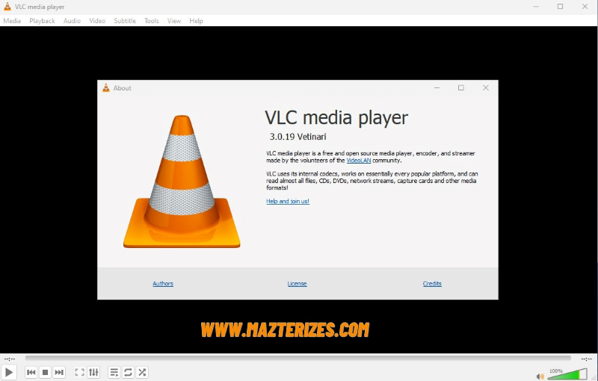This screenshot has height=381, width=598.
Task: Maximize the main VLC window
Action: point(560,7)
